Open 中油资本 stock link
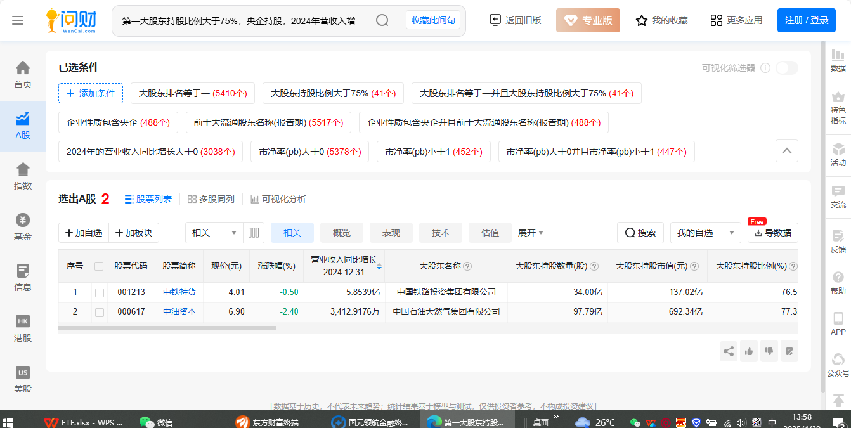 click(179, 312)
